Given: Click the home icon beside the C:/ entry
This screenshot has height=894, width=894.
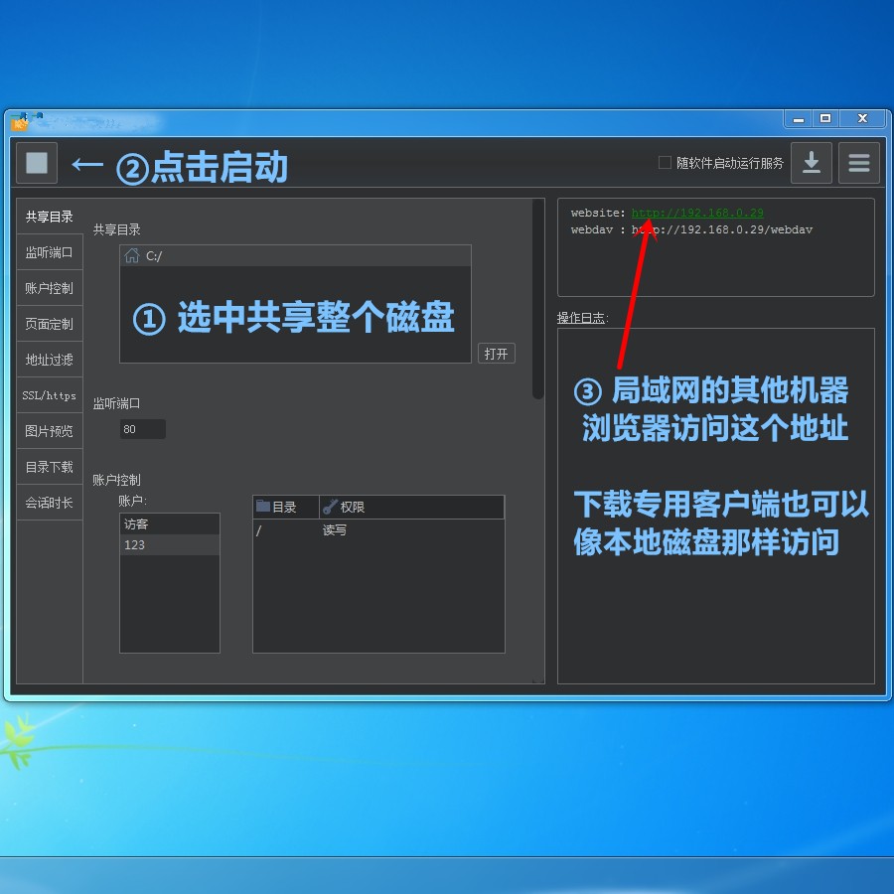Looking at the screenshot, I should [134, 255].
